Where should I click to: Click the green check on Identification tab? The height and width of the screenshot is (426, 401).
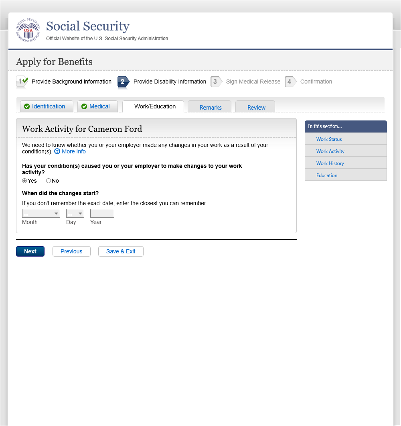[x=27, y=106]
